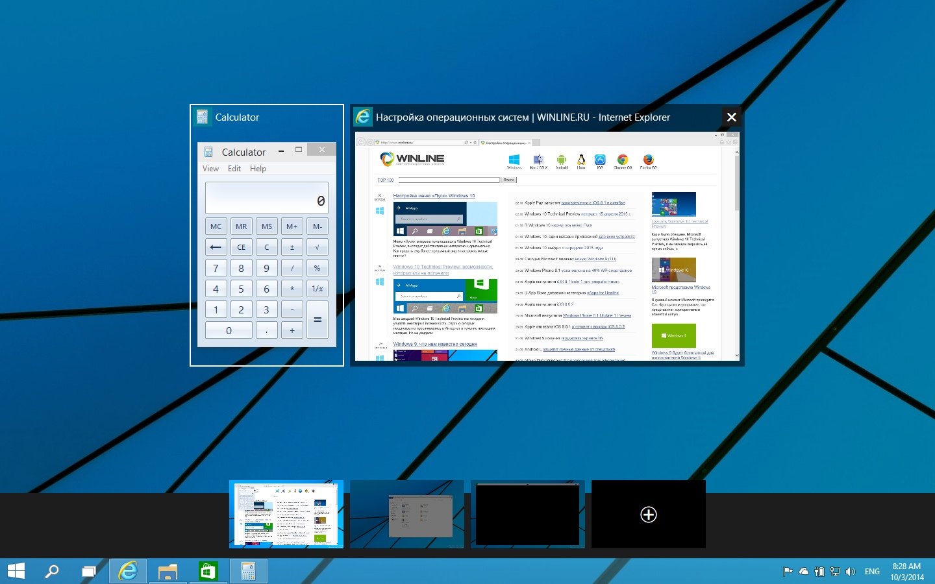This screenshot has width=935, height=584.
Task: Open the volume speaker tray icon
Action: point(851,572)
